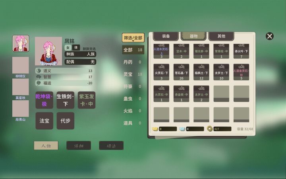The image size is (286, 179).
Task: Click the 配偶 无 spouse field
Action: [80, 62]
